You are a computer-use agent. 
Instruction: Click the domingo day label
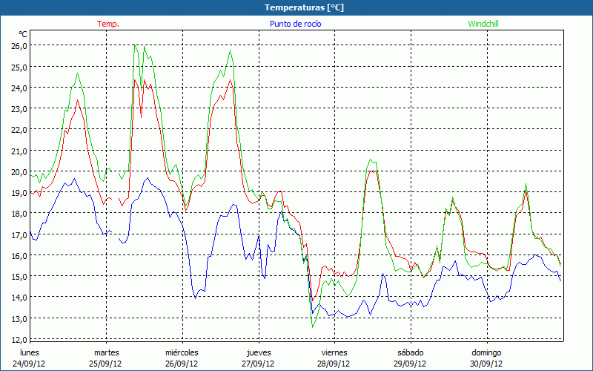pos(486,352)
